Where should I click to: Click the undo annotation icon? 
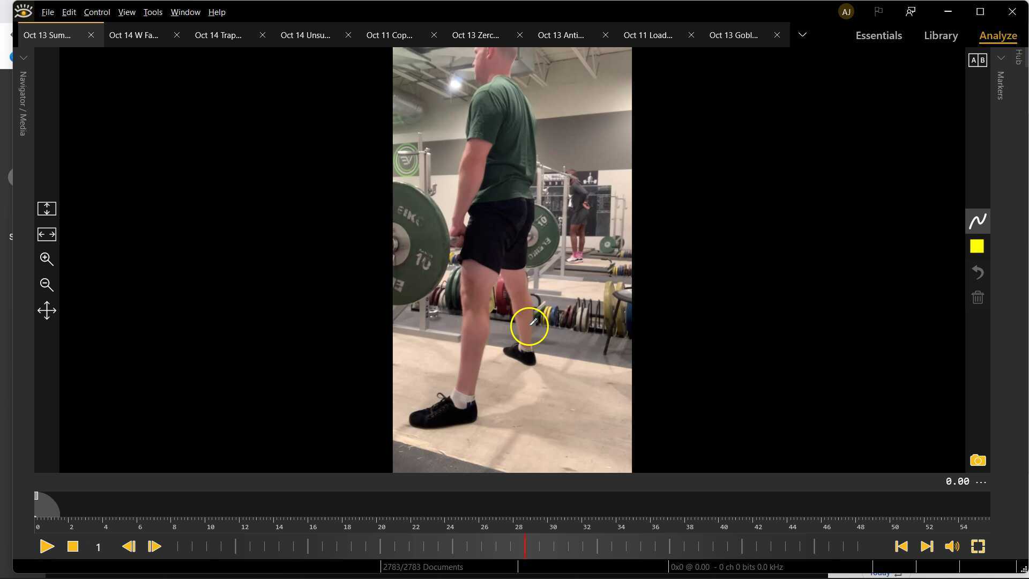[978, 272]
